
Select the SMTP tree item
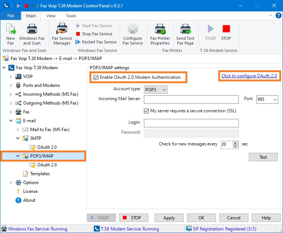pyautogui.click(x=36, y=138)
